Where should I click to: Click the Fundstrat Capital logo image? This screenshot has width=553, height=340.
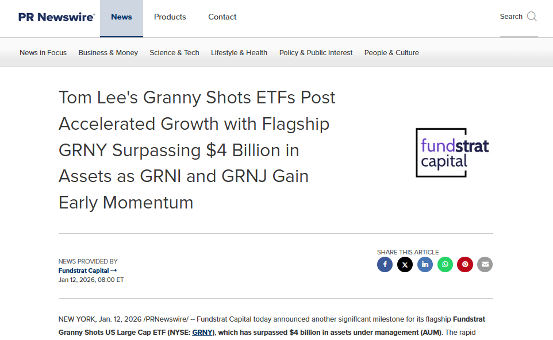pos(452,152)
